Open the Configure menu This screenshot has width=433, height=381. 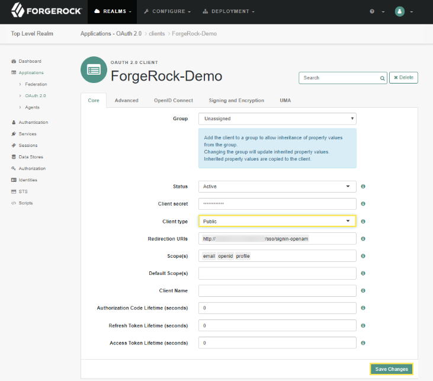[x=168, y=12]
